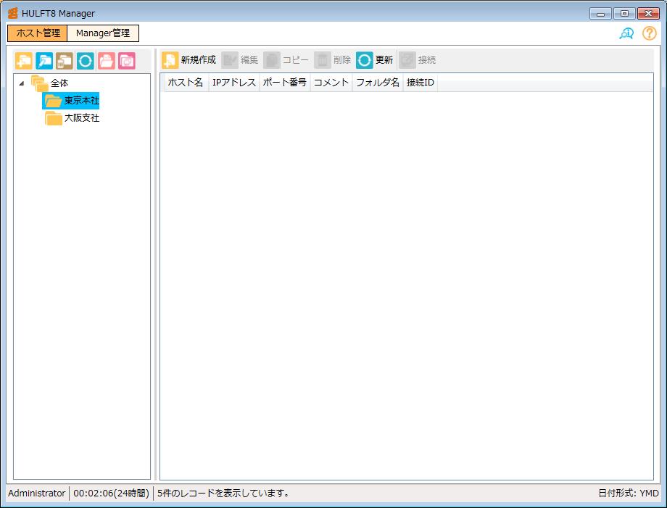The width and height of the screenshot is (667, 508).
Task: Close the HULFT8 Manager window
Action: (648, 14)
